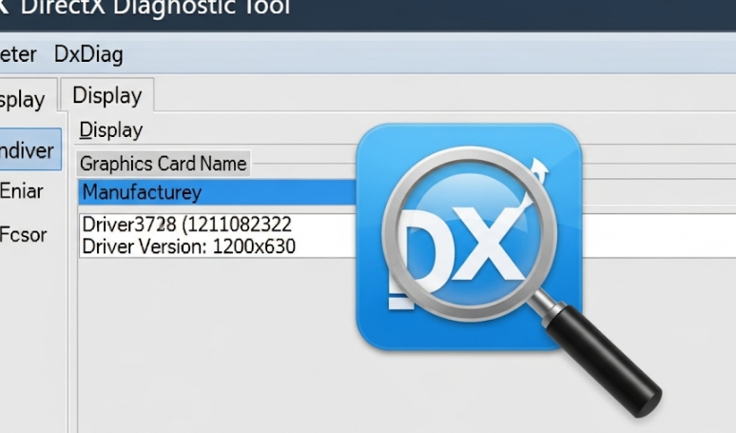Select the cut-off leftmost 'isplay' tab
This screenshot has width=736, height=433.
[x=23, y=99]
